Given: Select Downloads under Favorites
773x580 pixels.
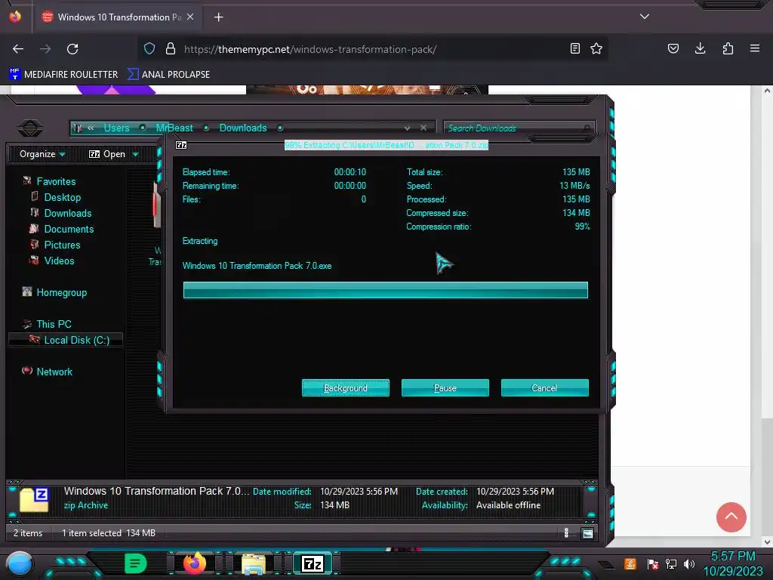Looking at the screenshot, I should 68,213.
